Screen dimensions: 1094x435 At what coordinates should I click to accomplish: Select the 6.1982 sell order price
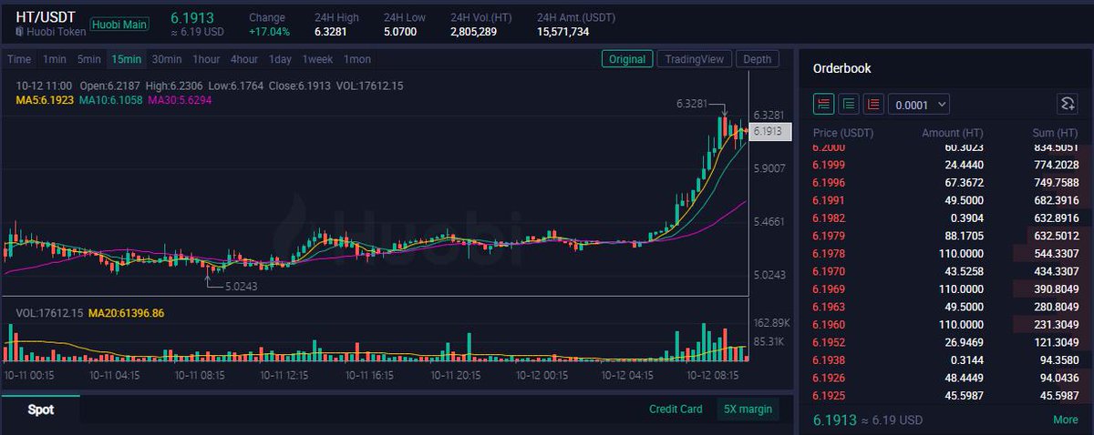point(828,218)
